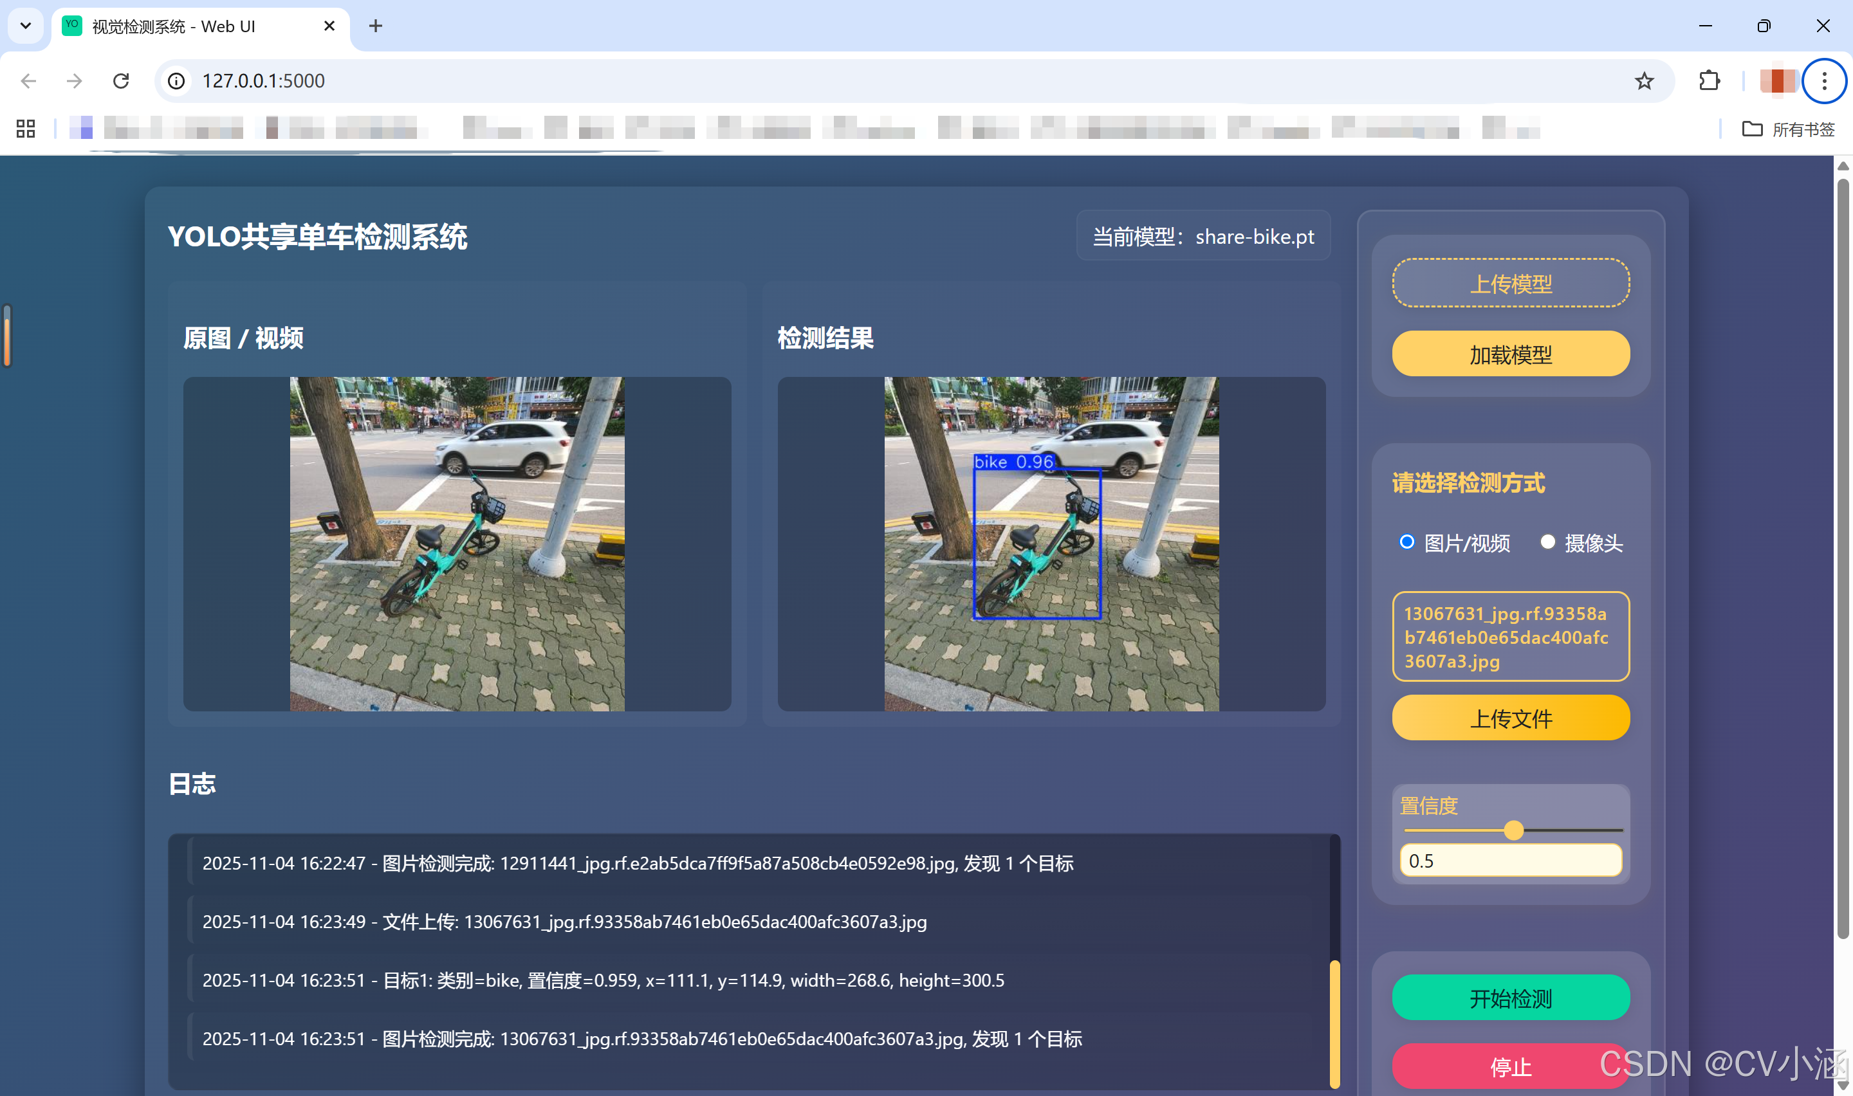
Task: Click the site information icon
Action: (176, 80)
